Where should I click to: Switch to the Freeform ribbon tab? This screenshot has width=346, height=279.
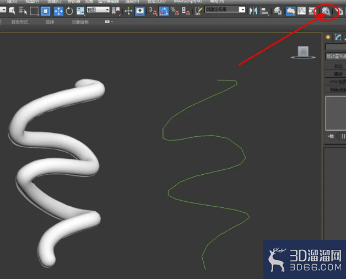[20, 22]
